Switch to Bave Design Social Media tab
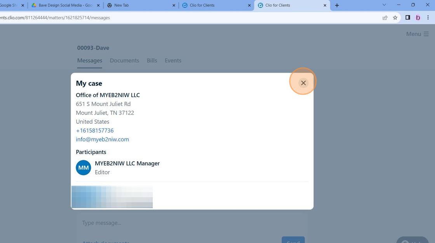 (66, 5)
